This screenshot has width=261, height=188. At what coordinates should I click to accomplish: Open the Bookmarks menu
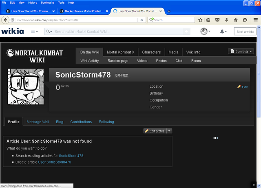pyautogui.click(x=48, y=3)
